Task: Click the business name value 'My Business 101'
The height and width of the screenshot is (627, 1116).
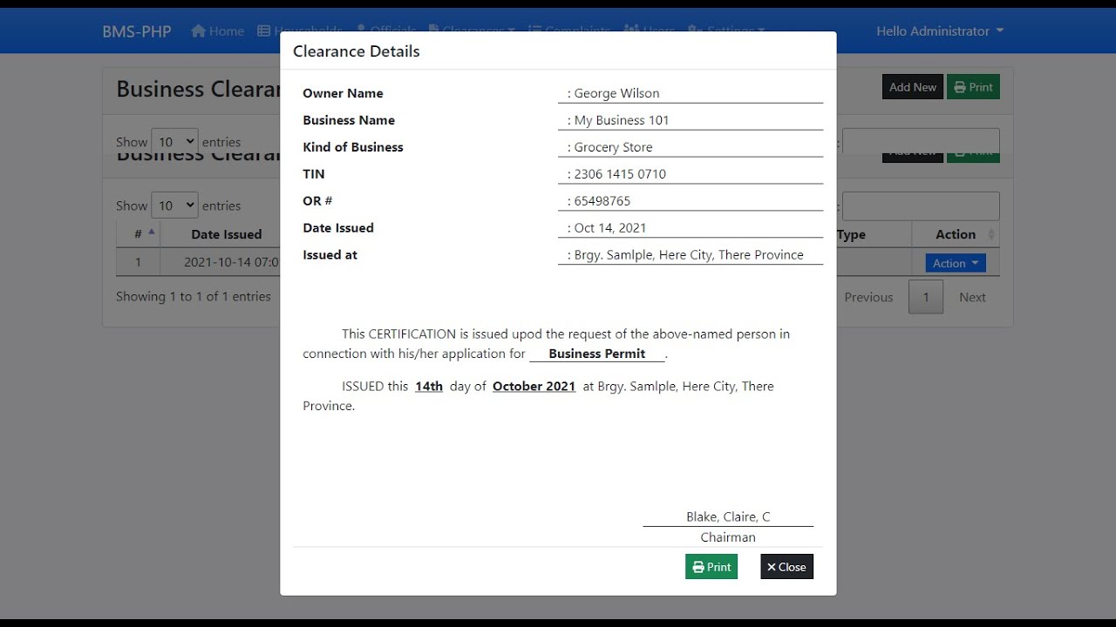Action: tap(622, 120)
